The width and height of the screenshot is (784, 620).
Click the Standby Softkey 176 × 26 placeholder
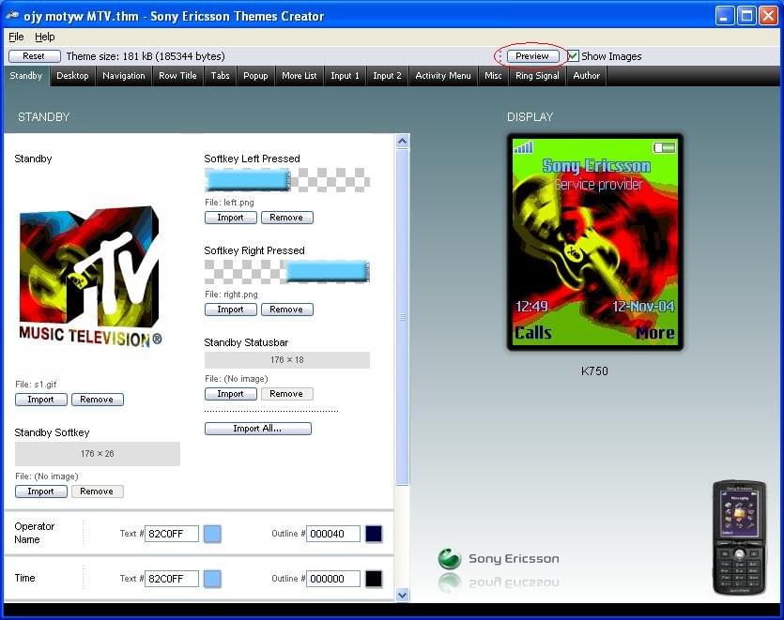click(x=98, y=454)
